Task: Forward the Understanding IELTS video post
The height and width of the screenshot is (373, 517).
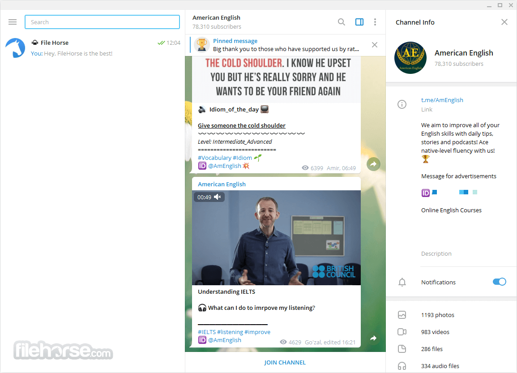Action: pos(373,338)
